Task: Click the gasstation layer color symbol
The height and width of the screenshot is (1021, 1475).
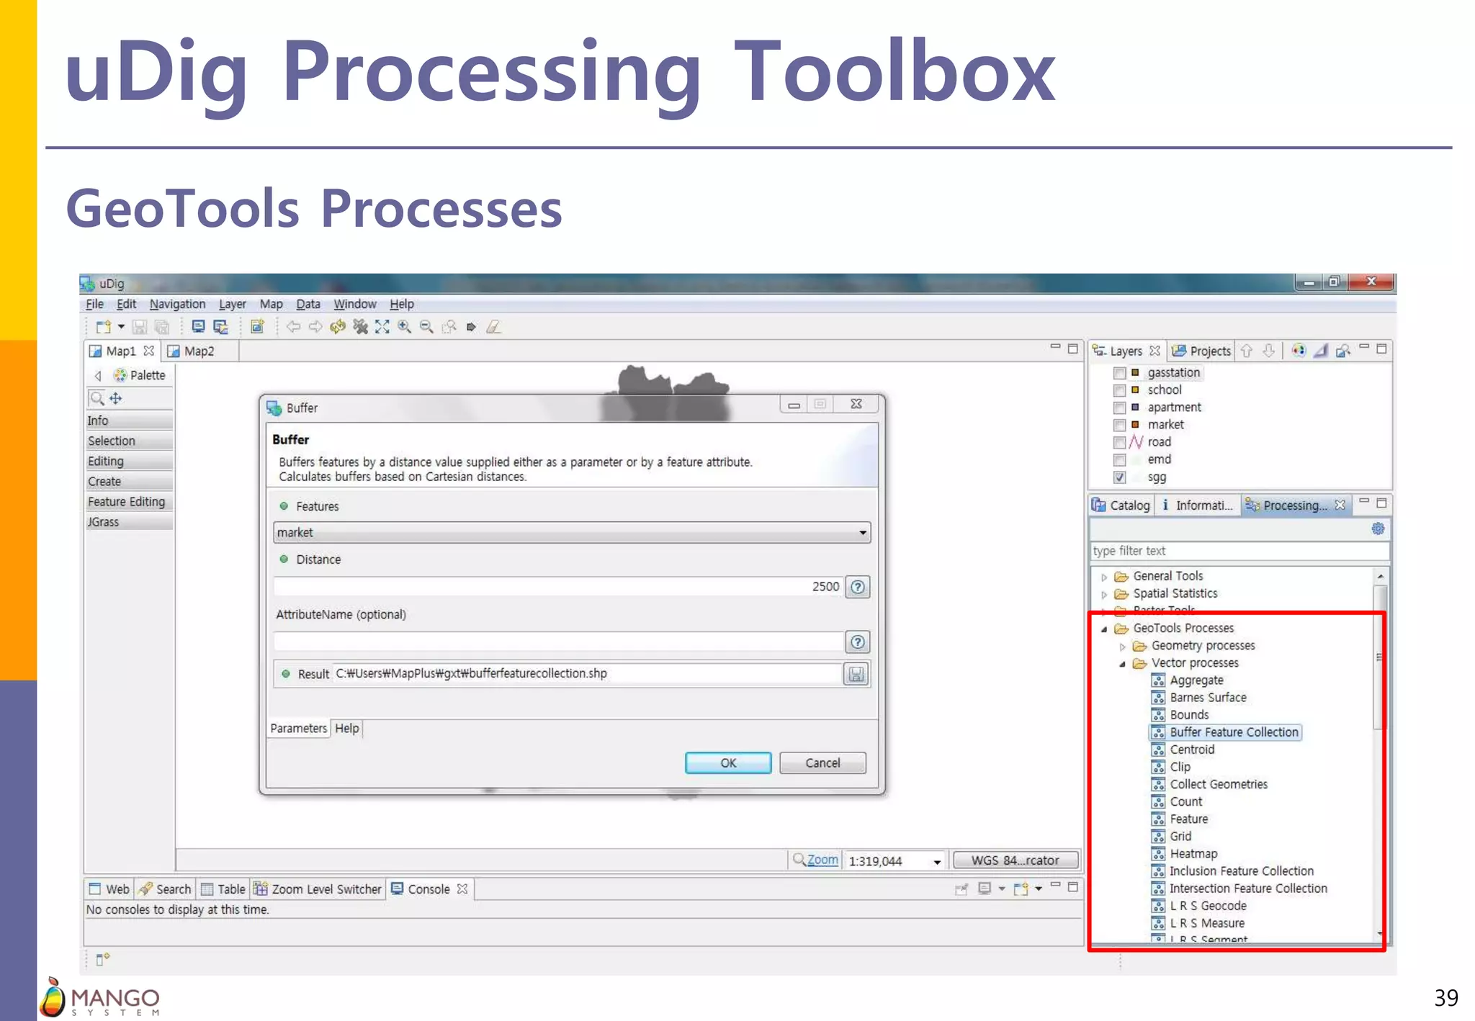Action: pos(1135,372)
